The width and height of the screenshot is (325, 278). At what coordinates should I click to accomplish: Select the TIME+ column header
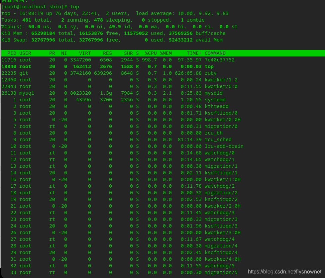tap(194, 53)
